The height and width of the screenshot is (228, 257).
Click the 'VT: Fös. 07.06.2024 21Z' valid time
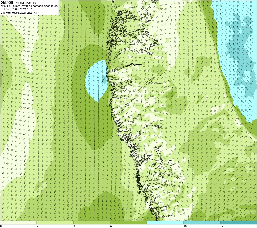[16, 12]
